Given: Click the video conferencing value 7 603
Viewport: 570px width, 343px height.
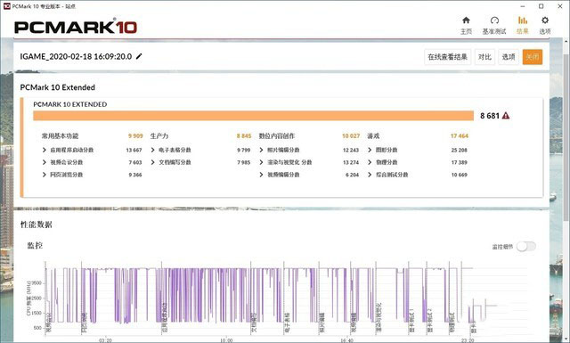Looking at the screenshot, I should (134, 162).
